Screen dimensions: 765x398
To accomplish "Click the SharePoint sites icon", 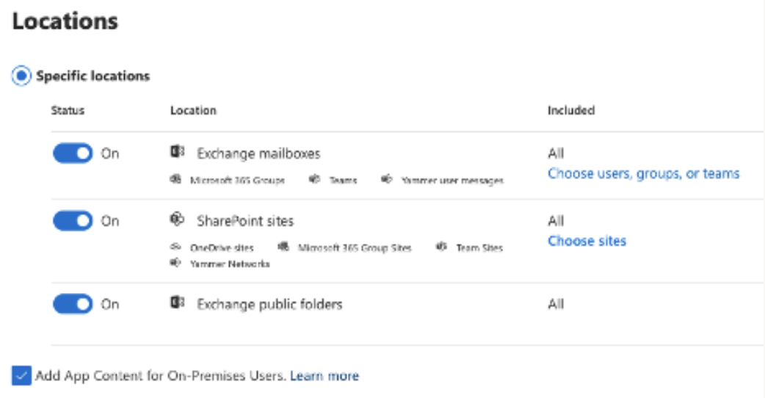I will tap(177, 220).
